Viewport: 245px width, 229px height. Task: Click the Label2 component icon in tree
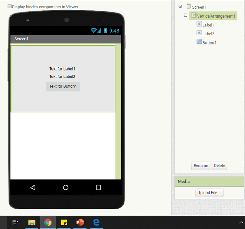[199, 33]
